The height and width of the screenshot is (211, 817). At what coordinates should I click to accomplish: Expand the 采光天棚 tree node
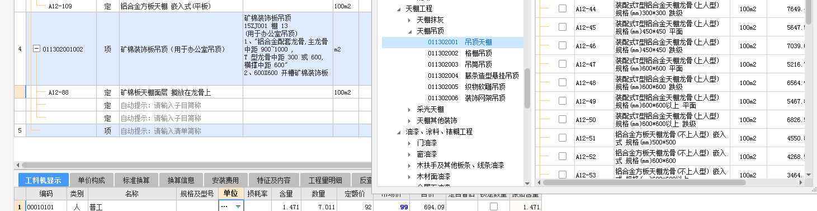click(409, 110)
